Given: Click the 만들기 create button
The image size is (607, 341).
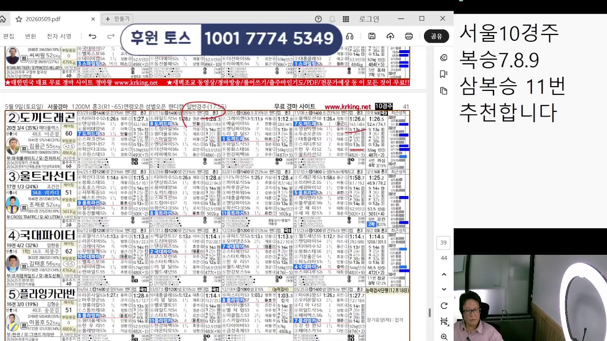Looking at the screenshot, I should tap(118, 19).
